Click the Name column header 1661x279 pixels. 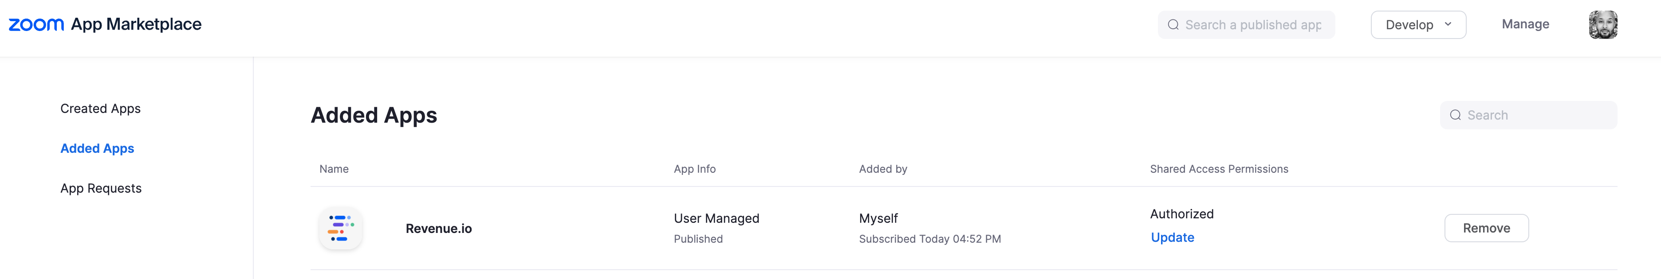(x=334, y=169)
